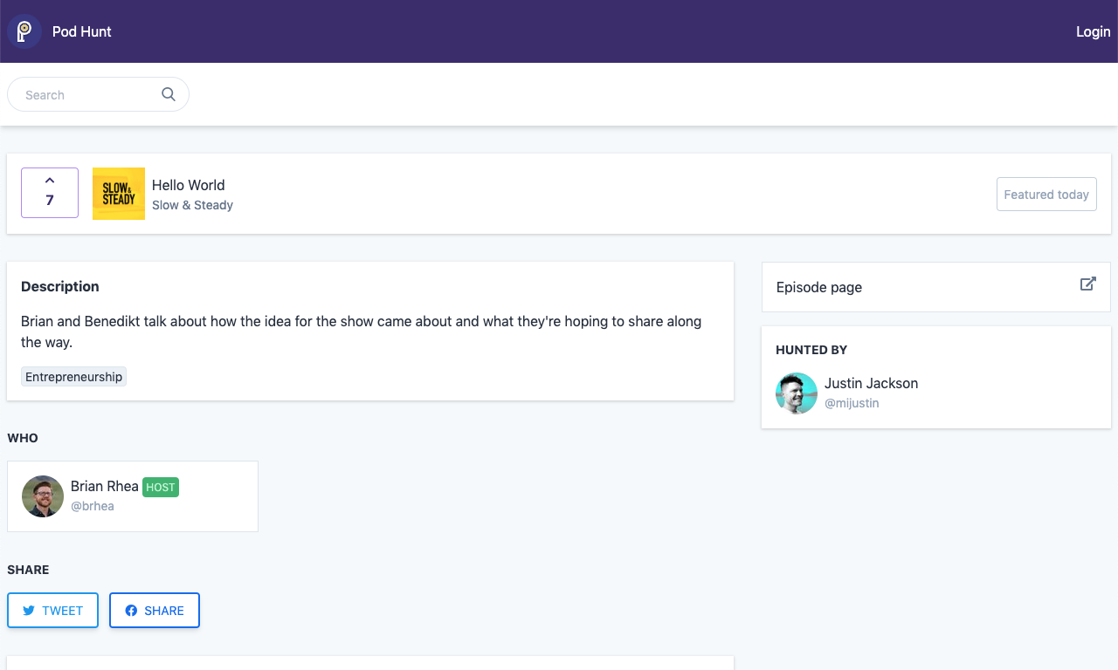Focus the Search input field
The height and width of the screenshot is (670, 1118).
98,94
